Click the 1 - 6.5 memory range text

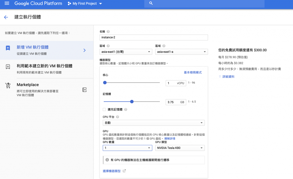192,102
